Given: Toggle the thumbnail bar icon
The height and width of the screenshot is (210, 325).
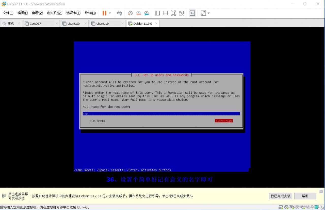Looking at the screenshot, I should tap(165, 13).
